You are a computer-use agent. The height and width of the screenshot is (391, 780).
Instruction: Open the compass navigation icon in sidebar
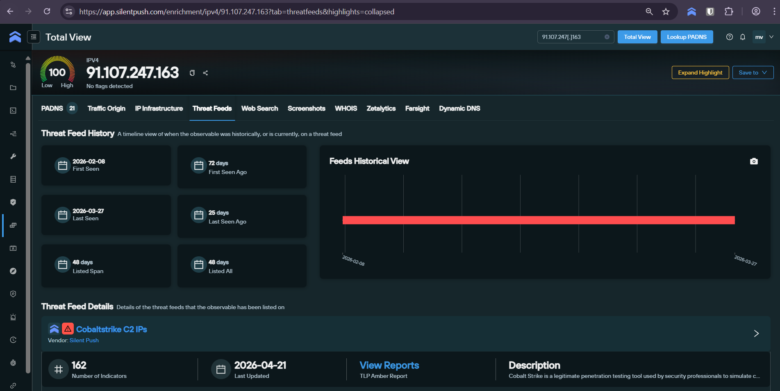pyautogui.click(x=13, y=271)
